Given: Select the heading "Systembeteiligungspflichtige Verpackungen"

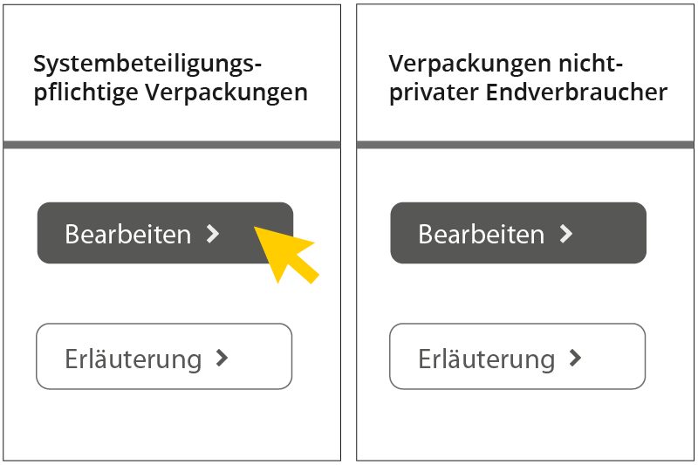Looking at the screenshot, I should 170,78.
